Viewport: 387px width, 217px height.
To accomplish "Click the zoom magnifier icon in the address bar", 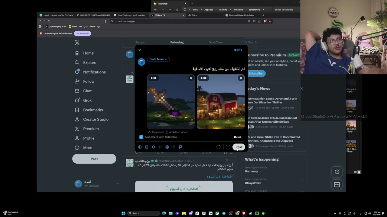I will [x=249, y=21].
